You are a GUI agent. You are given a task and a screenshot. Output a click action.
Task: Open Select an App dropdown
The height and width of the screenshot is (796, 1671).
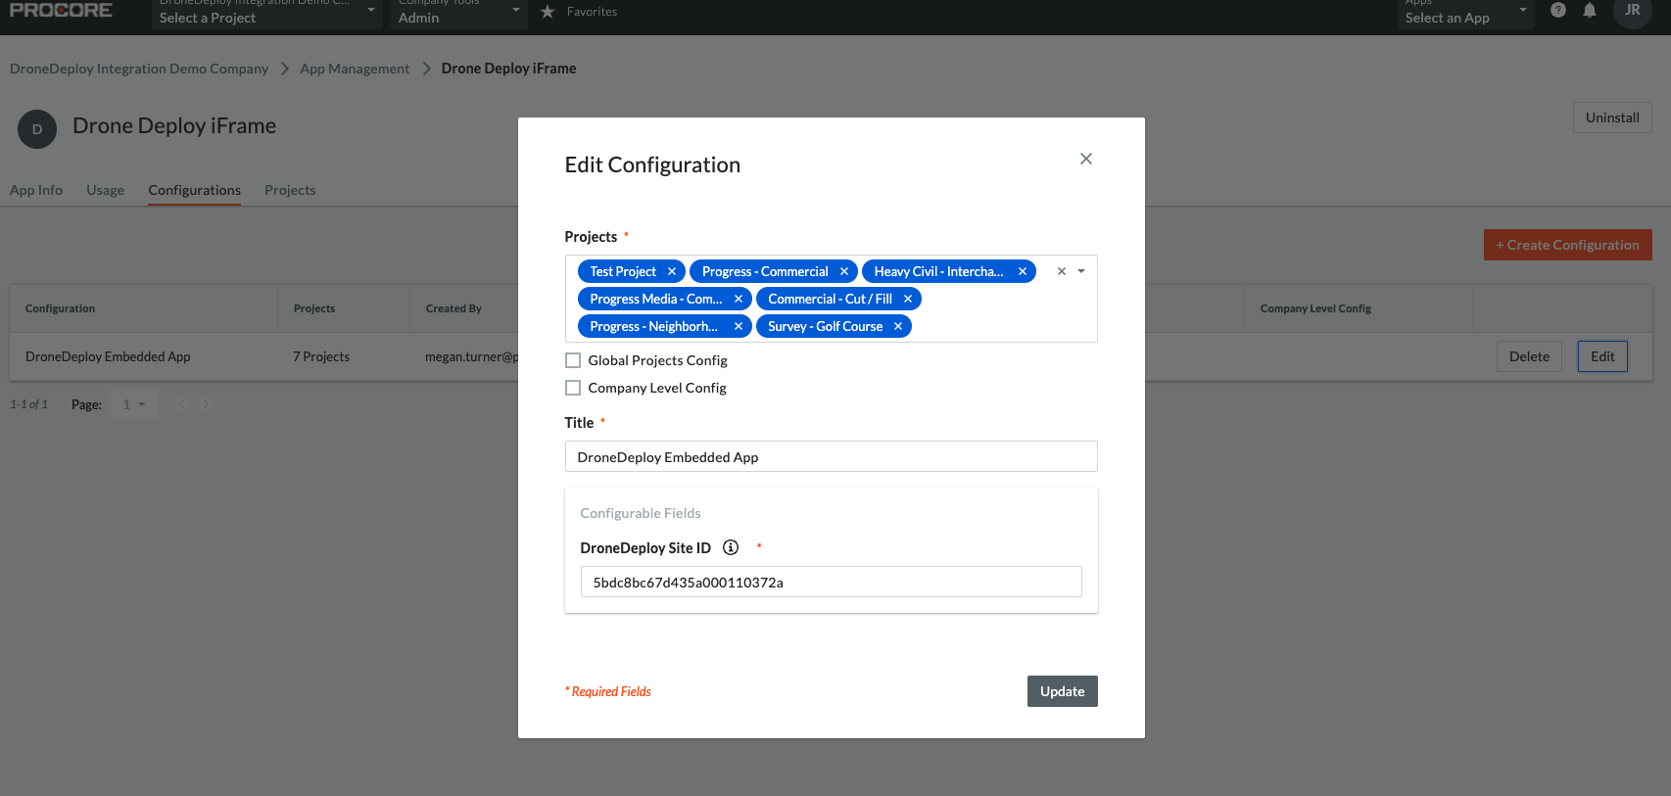1465,14
